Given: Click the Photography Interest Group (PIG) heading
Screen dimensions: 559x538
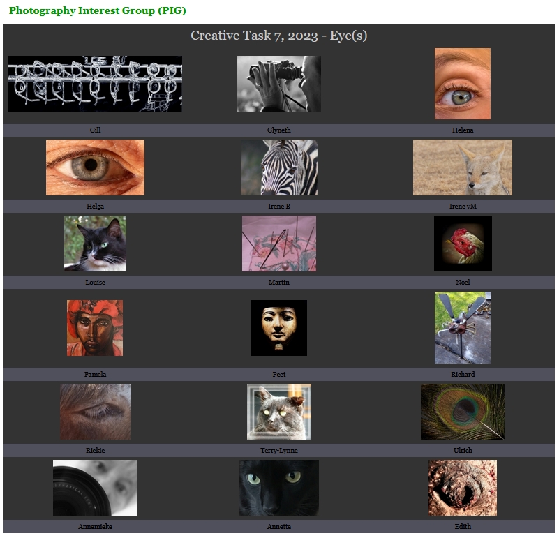Looking at the screenshot, I should [x=97, y=10].
